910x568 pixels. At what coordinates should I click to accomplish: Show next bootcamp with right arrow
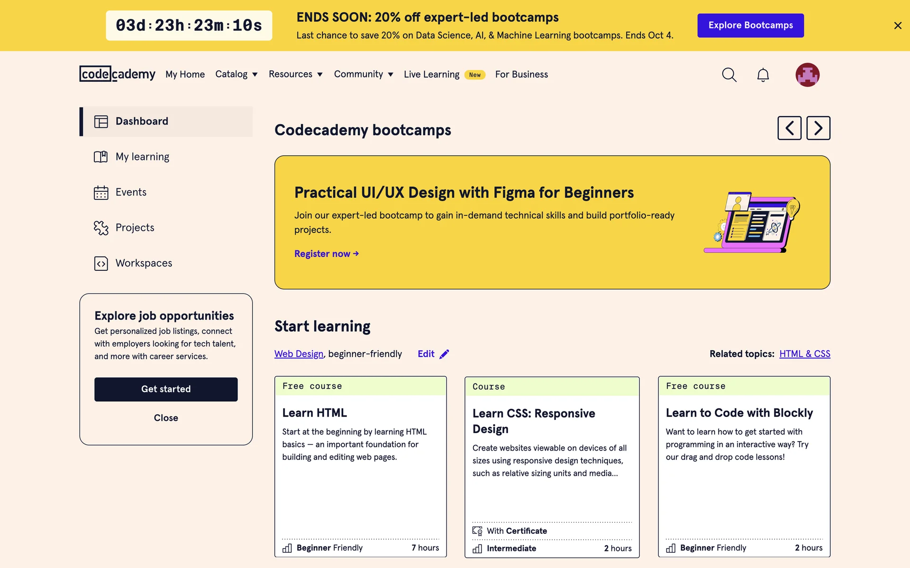(818, 128)
